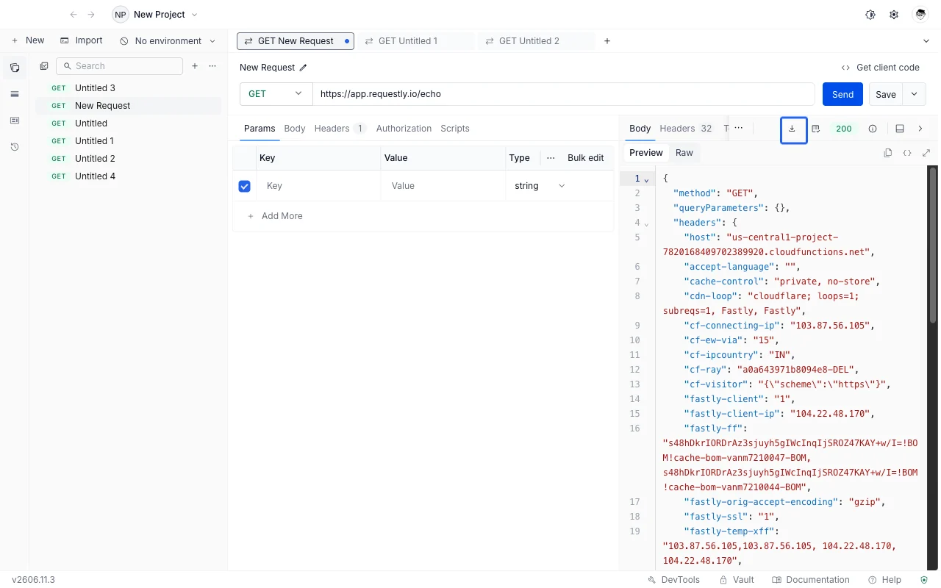Copy the response body to clipboard

[888, 153]
